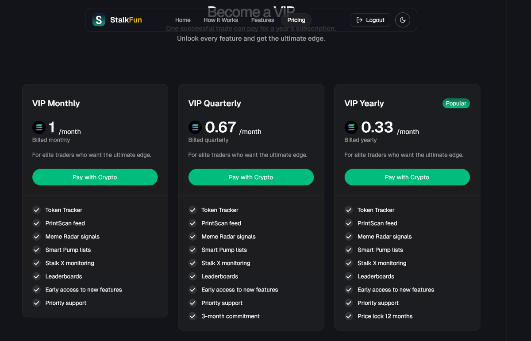This screenshot has height=341, width=531.
Task: Click the Billed quarterly label
Action: 208,140
